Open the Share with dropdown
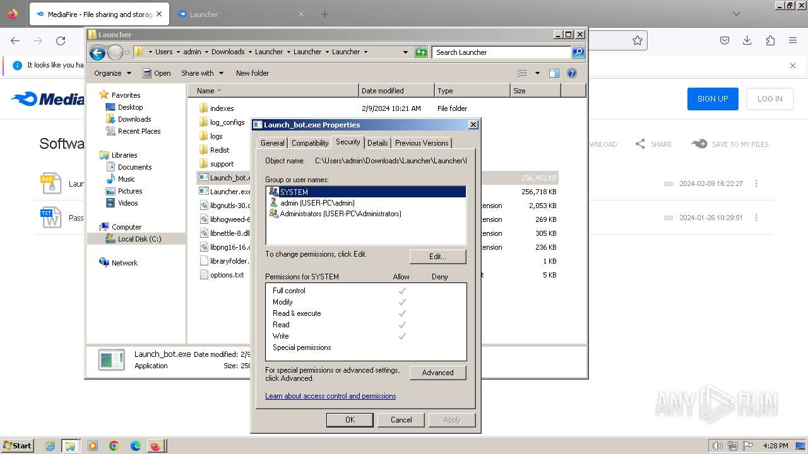Viewport: 808px width, 454px height. pos(202,73)
